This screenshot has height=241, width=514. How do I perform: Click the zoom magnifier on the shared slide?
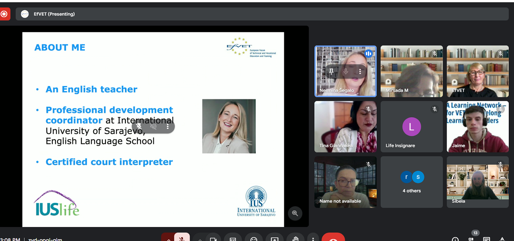295,213
